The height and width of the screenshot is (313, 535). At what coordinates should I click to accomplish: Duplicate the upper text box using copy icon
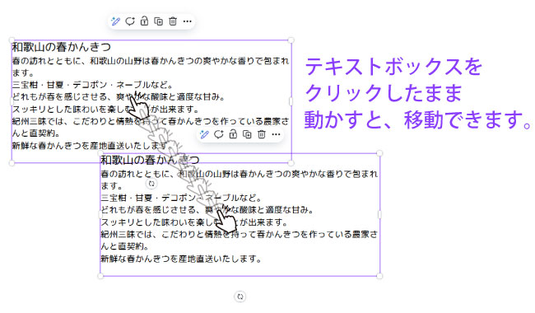click(x=159, y=21)
